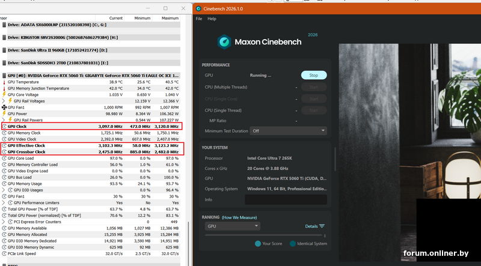
Task: Click the GPU Temperature thermometer icon
Action: (4, 82)
